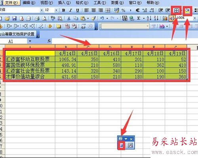Save the workbook with the floppy disk icon
This screenshot has height=158, width=198.
tap(14, 18)
